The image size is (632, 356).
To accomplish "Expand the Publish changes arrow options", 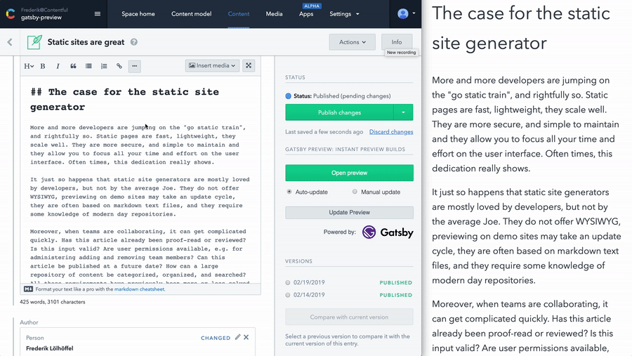I will [x=403, y=112].
